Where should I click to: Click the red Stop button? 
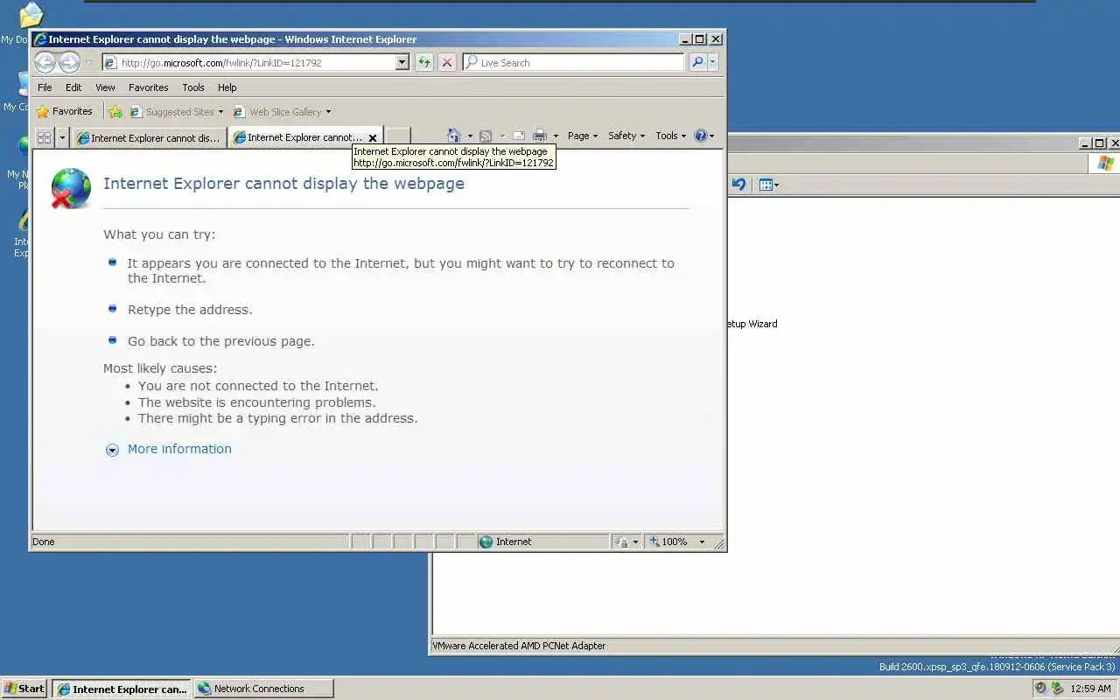click(447, 63)
